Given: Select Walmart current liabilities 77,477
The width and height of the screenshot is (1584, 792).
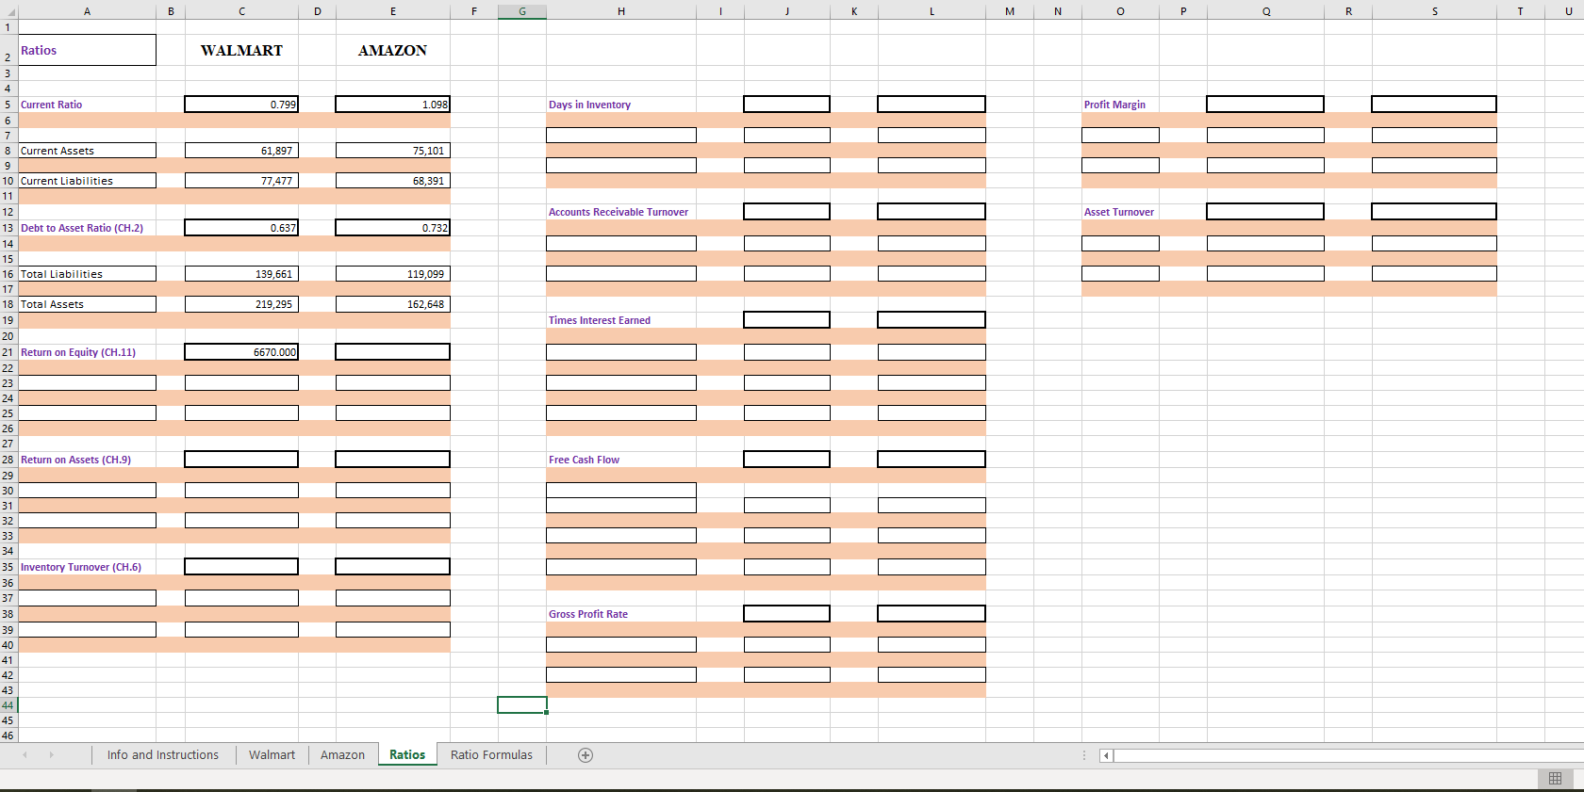Looking at the screenshot, I should [x=241, y=181].
